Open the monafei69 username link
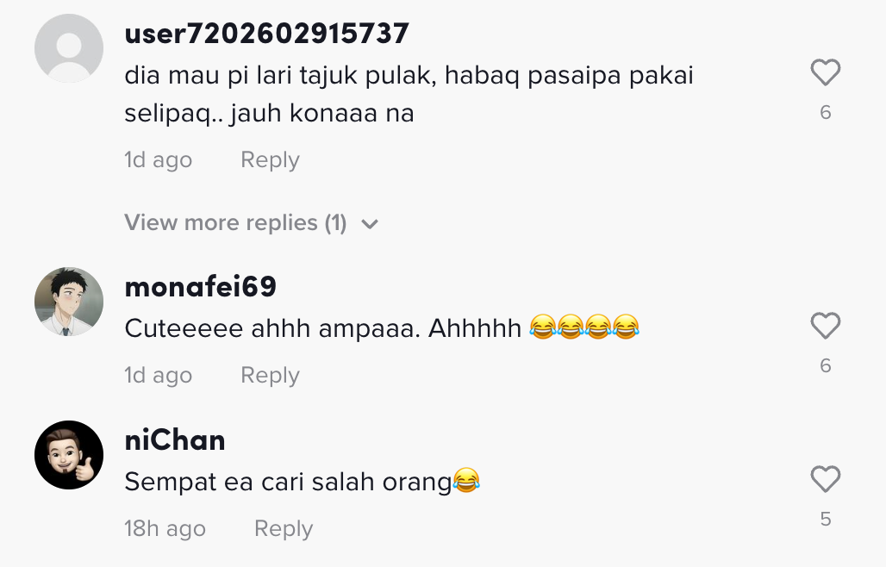Image resolution: width=886 pixels, height=567 pixels. 200,287
